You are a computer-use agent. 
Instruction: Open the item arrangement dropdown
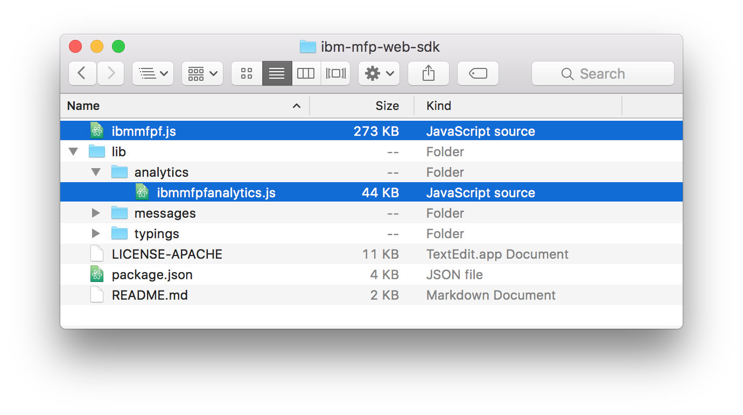coord(202,73)
